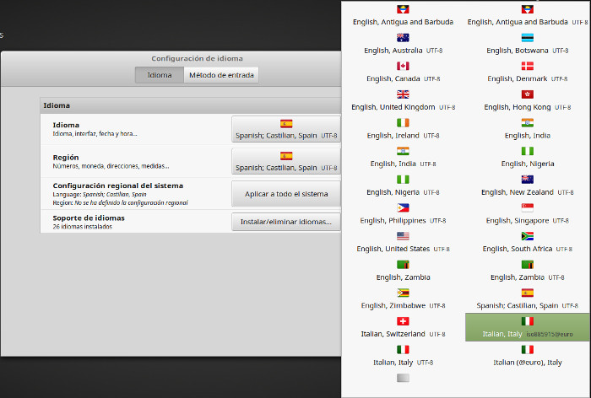This screenshot has width=591, height=398.
Task: Pick the Philippines flag icon
Action: point(403,207)
